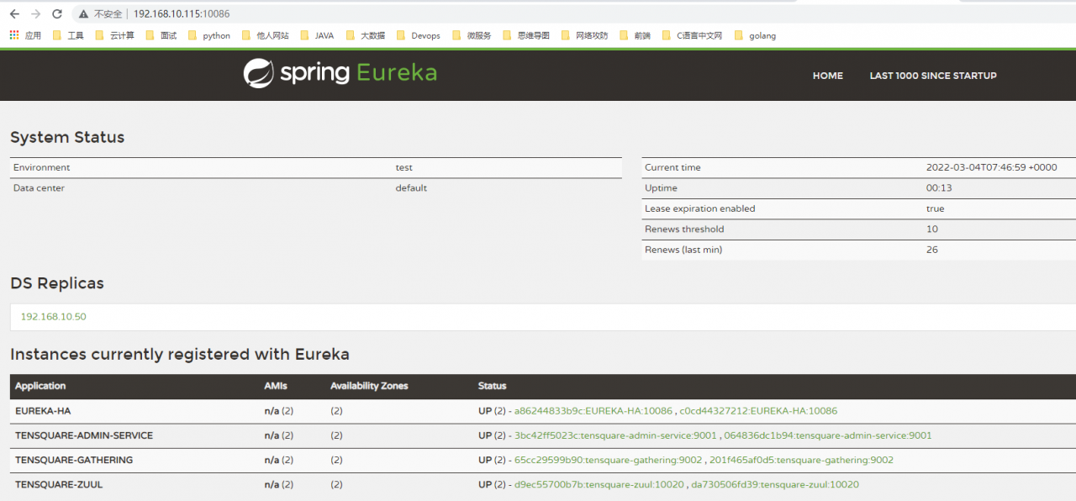Open DS replica link 192.168.10.50
Image resolution: width=1076 pixels, height=501 pixels.
point(53,317)
